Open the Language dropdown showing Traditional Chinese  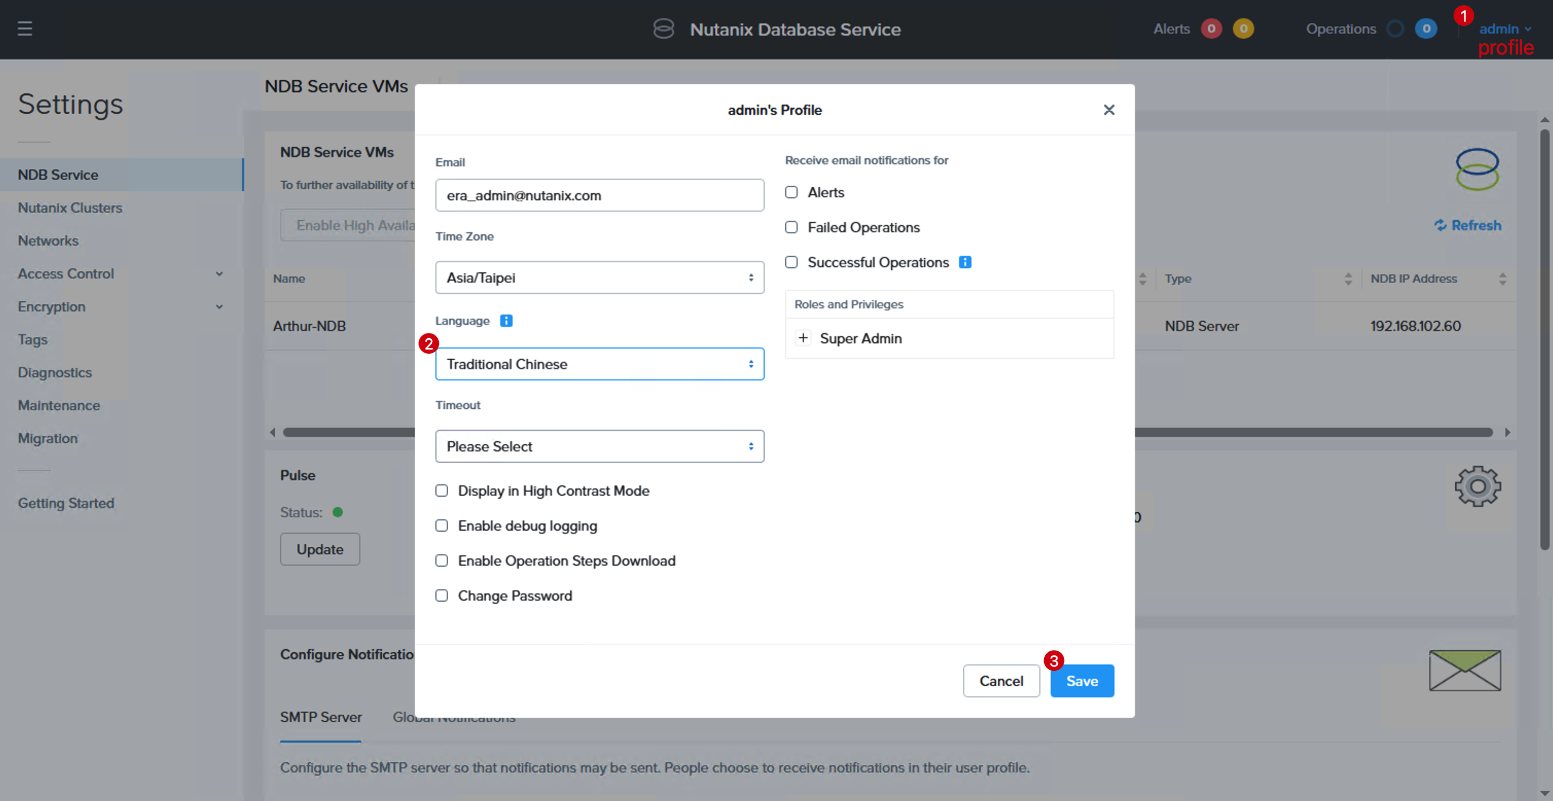(600, 364)
